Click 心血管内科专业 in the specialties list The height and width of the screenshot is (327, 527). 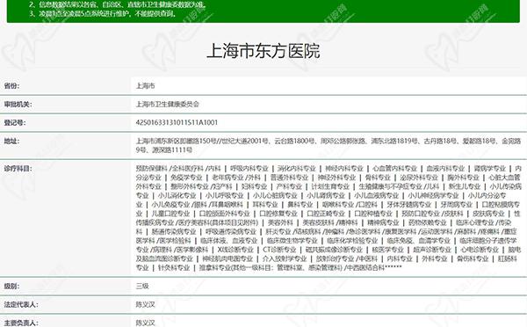click(394, 168)
